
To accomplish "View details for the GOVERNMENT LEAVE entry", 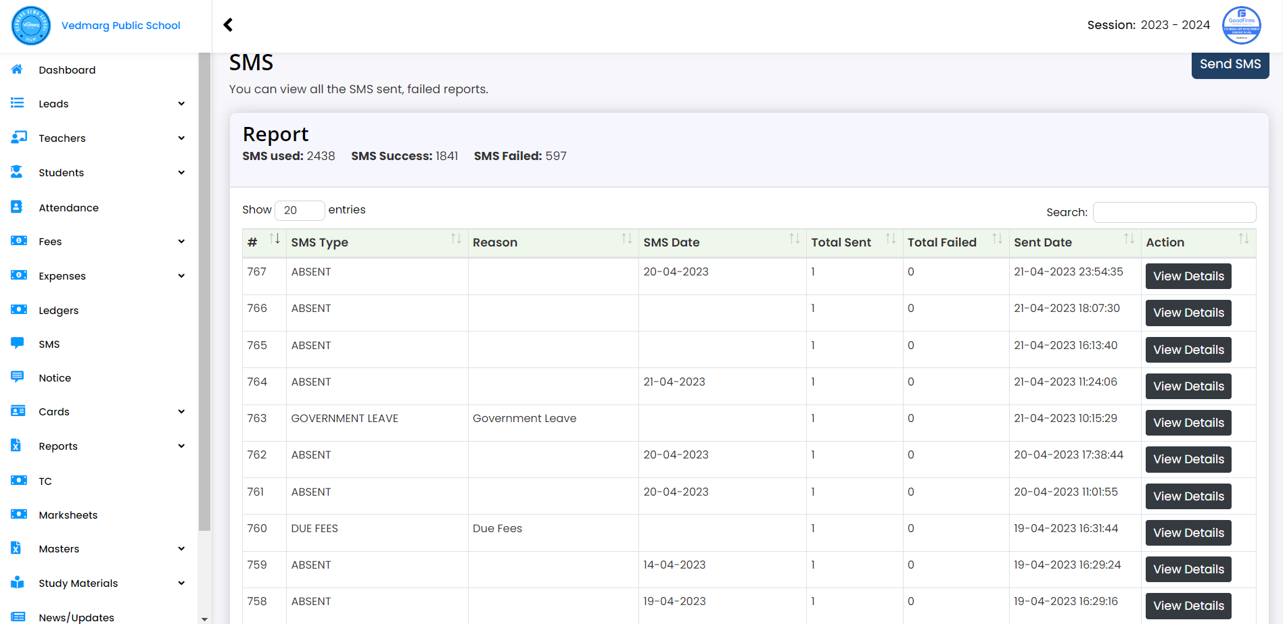I will click(1188, 422).
